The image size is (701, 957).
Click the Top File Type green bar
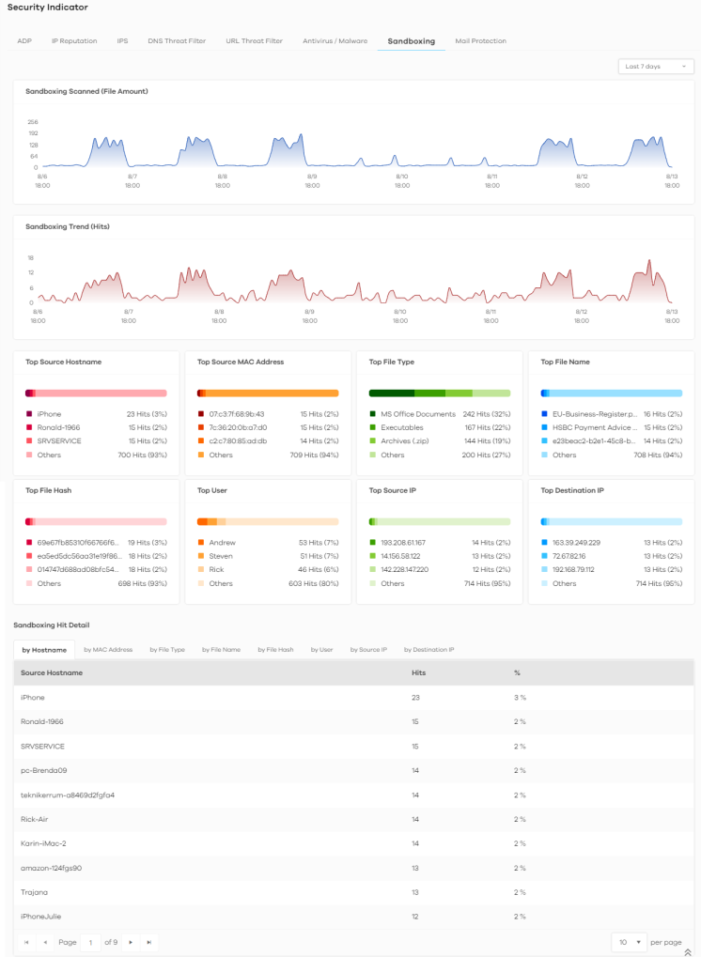click(x=440, y=393)
